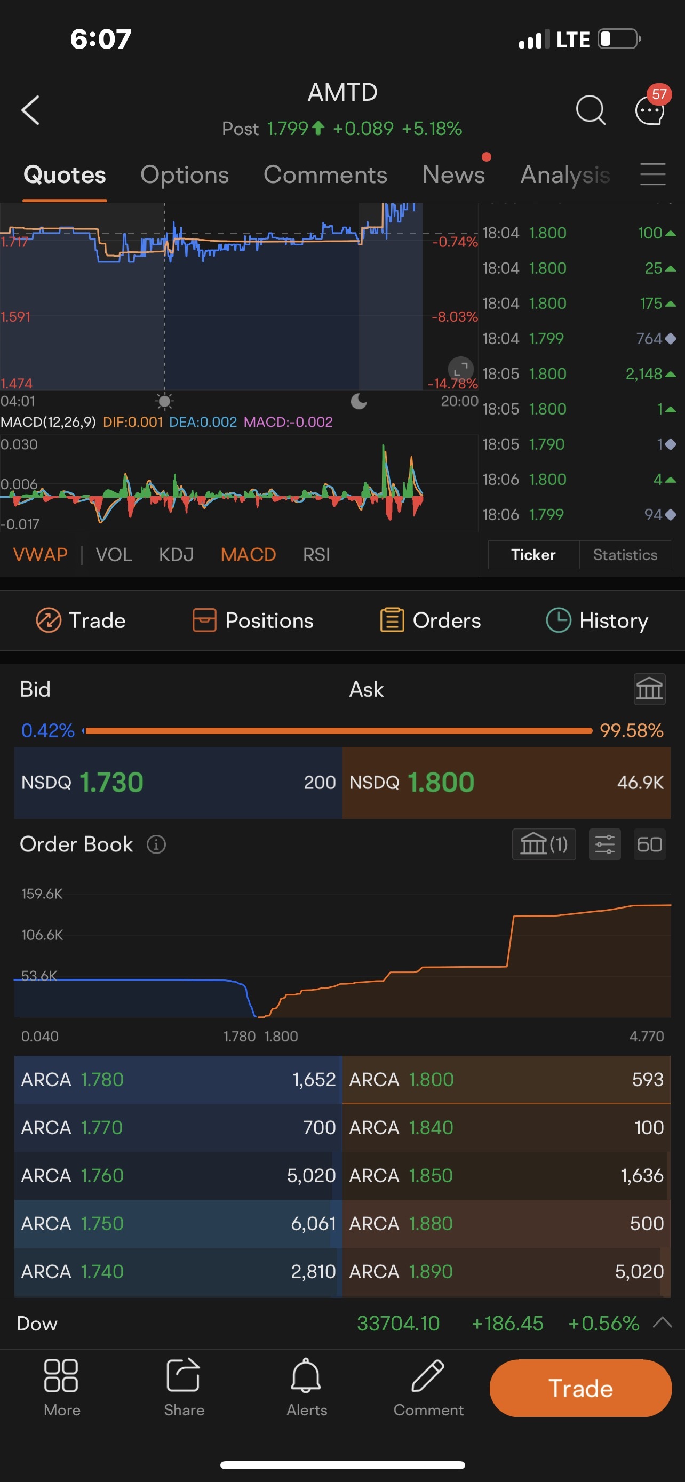This screenshot has height=1482, width=685.
Task: Toggle KDJ indicator
Action: [x=176, y=555]
